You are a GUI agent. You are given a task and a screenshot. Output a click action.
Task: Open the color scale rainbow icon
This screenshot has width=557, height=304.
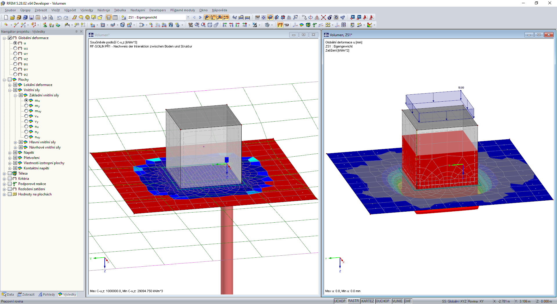(370, 25)
